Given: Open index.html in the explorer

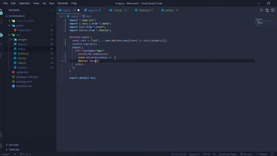Looking at the screenshot, I should 24,30.
